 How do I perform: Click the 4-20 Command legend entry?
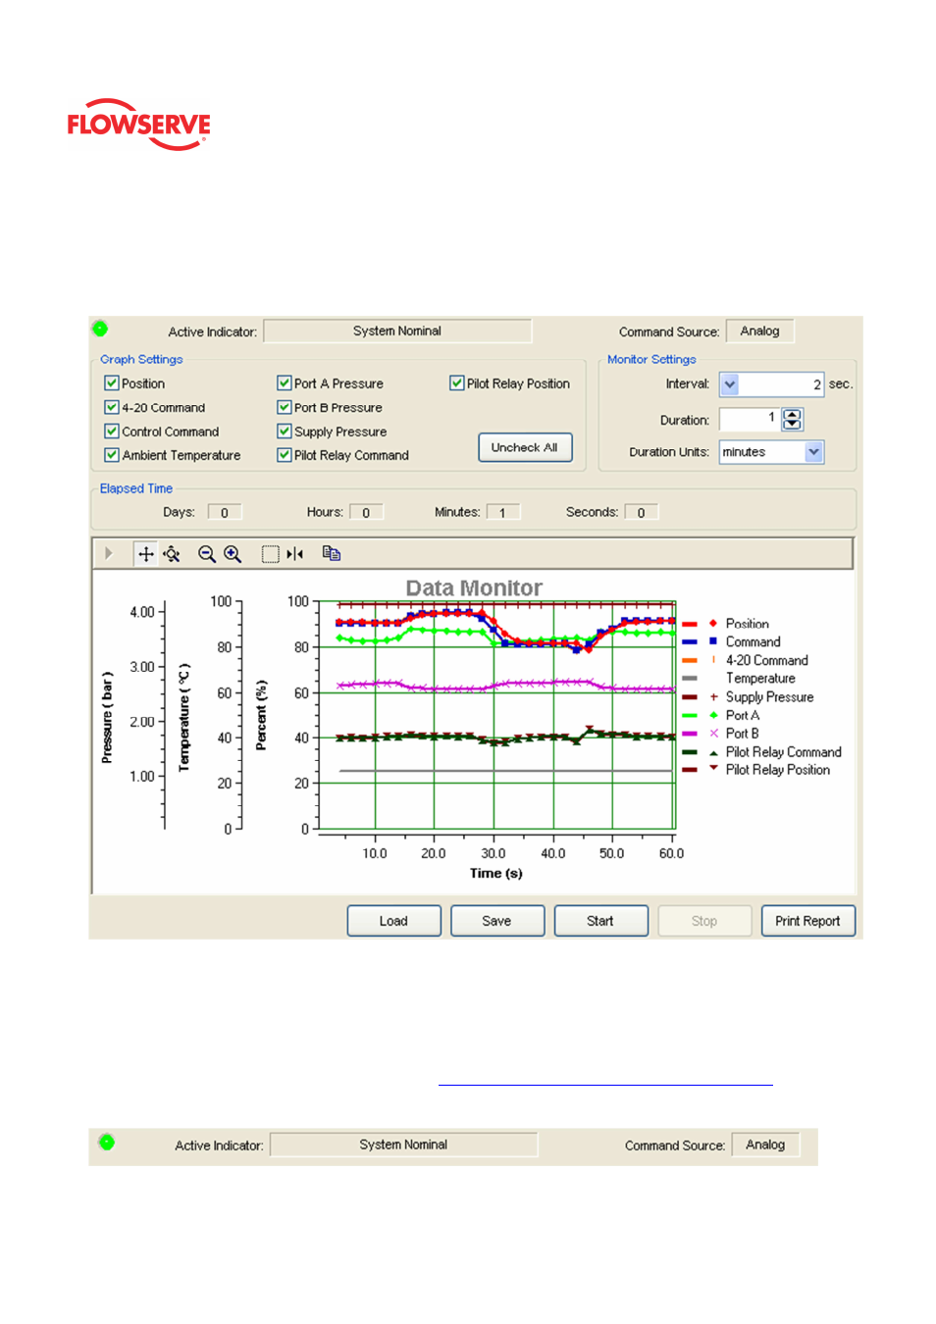pyautogui.click(x=746, y=660)
